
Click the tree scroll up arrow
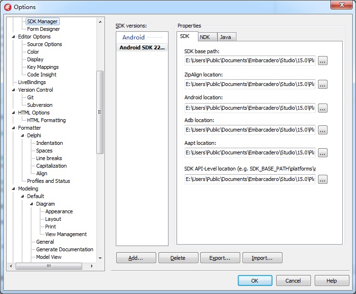click(x=100, y=22)
